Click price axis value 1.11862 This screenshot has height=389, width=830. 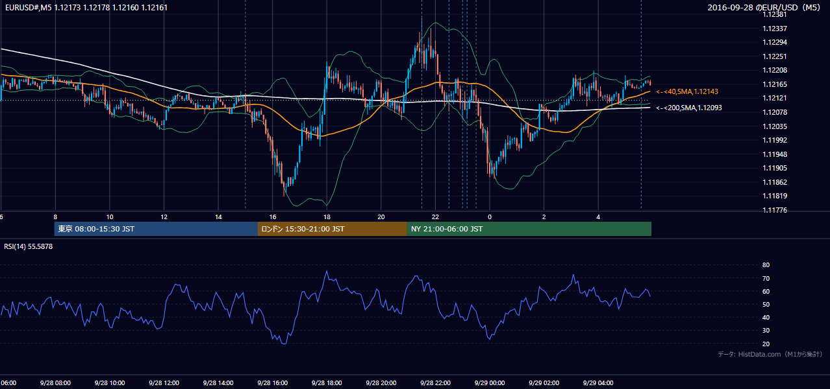(x=774, y=182)
